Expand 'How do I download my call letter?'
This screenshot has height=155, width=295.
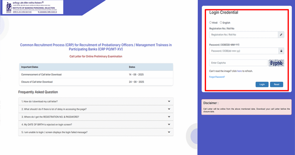[96, 101]
